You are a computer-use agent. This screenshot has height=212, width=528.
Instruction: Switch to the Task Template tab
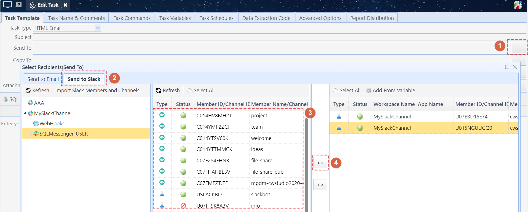click(22, 18)
